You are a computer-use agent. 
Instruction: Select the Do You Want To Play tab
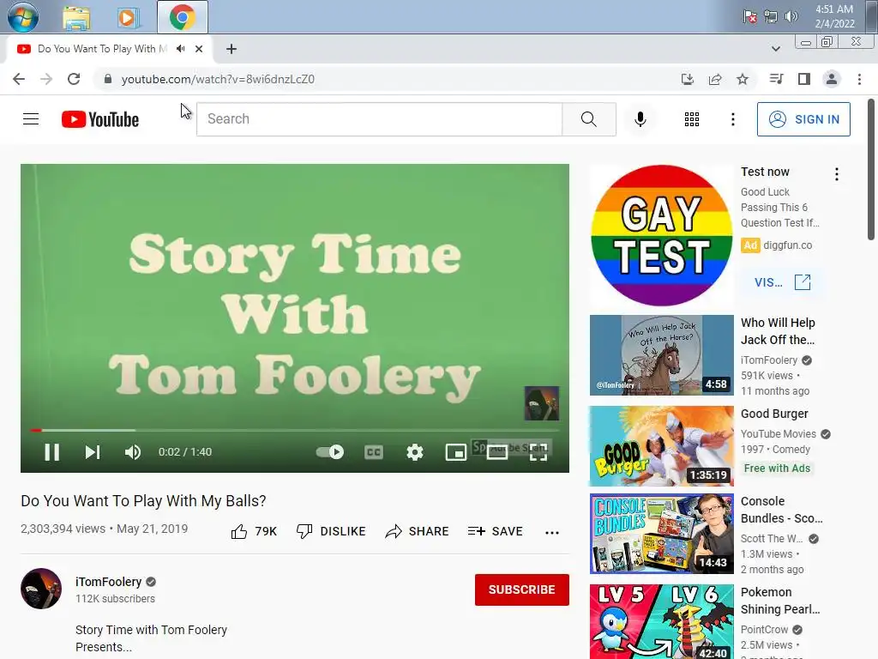point(102,49)
